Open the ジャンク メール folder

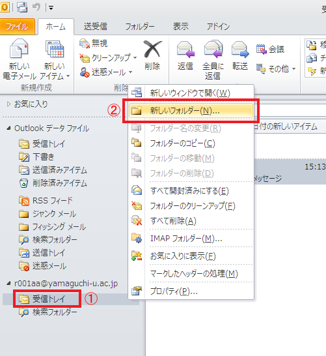pos(48,214)
